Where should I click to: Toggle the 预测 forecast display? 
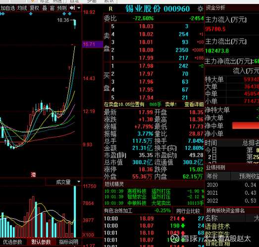(x=62, y=8)
